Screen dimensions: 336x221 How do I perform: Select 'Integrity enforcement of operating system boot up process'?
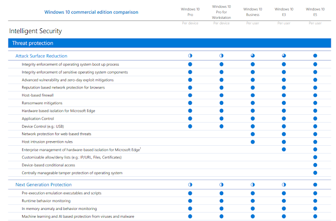pos(70,64)
